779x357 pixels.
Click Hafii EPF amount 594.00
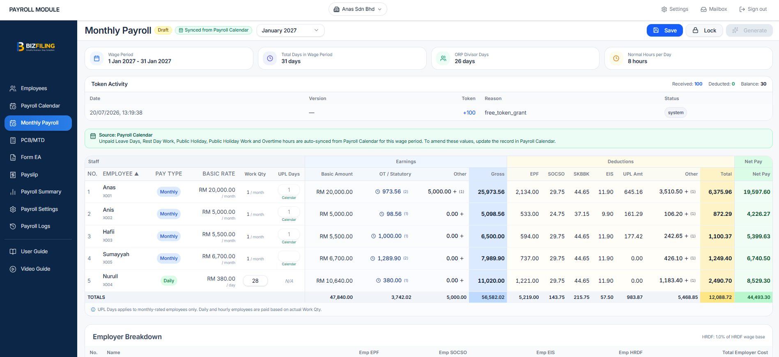529,236
